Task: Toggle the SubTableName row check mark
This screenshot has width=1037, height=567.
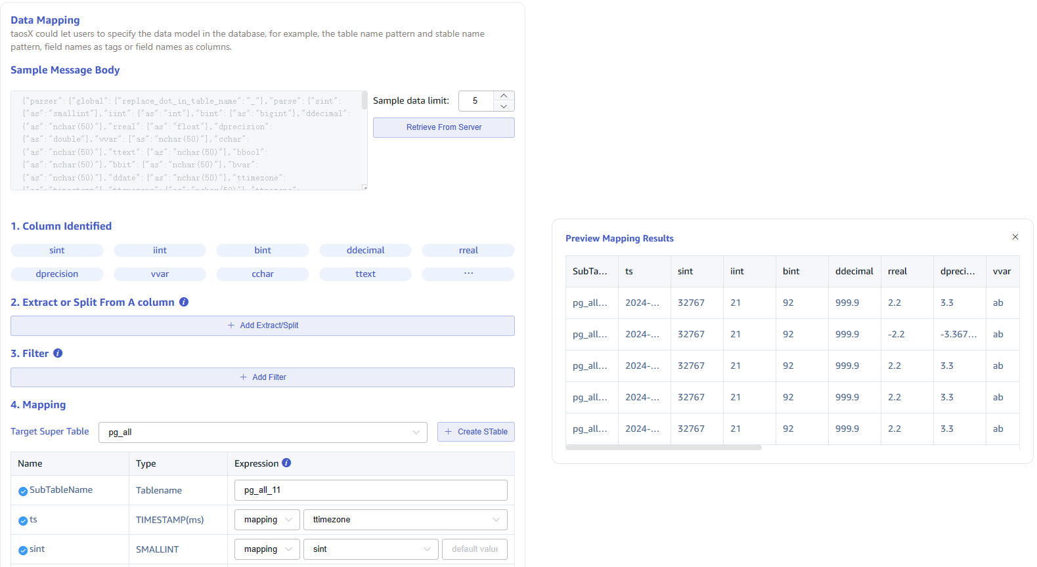Action: [23, 491]
